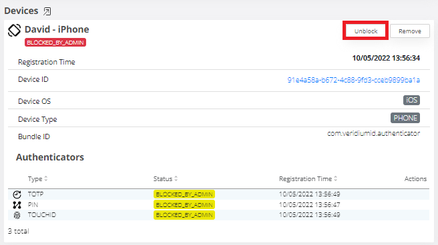Unblock the David - iPhone device
The height and width of the screenshot is (245, 438).
point(366,31)
